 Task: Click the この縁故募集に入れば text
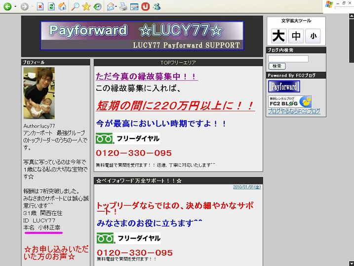point(138,88)
